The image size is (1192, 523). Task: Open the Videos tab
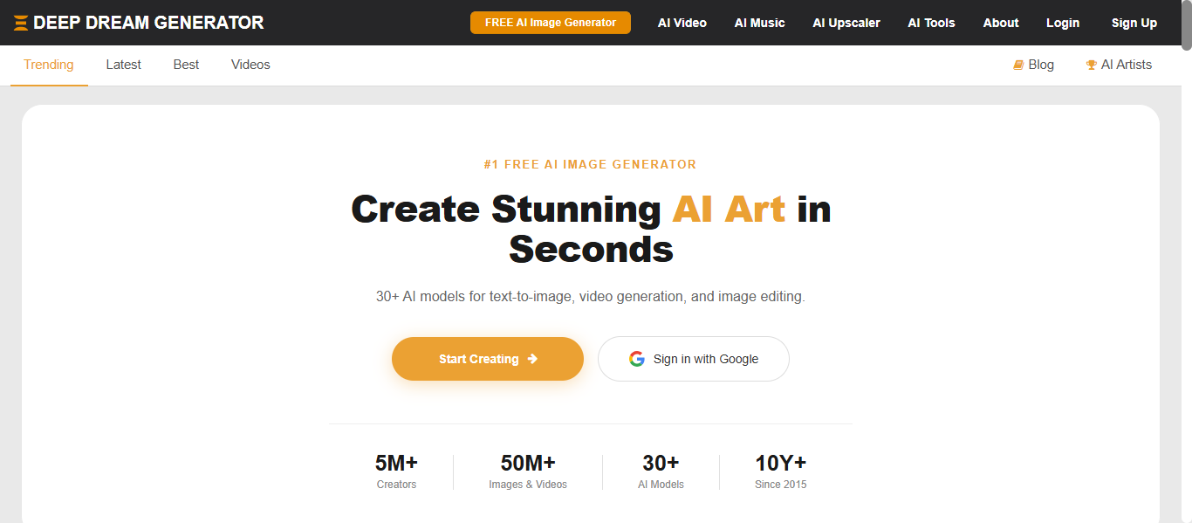coord(250,65)
